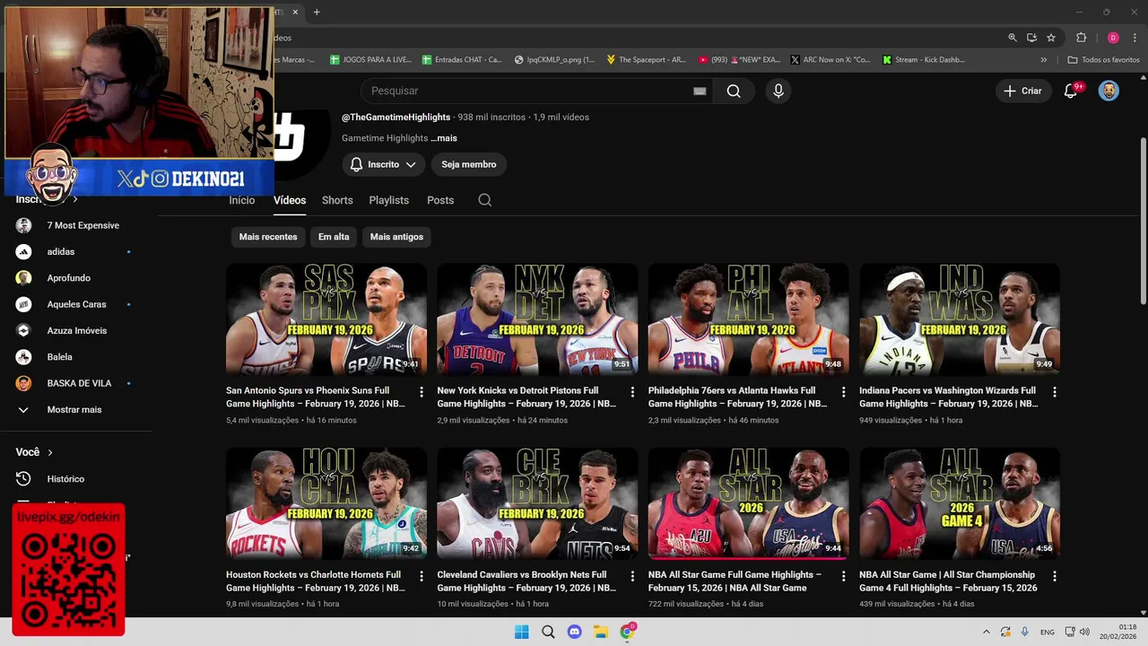This screenshot has width=1148, height=646.
Task: Open options for All Star Championship Game 4
Action: 1055,576
